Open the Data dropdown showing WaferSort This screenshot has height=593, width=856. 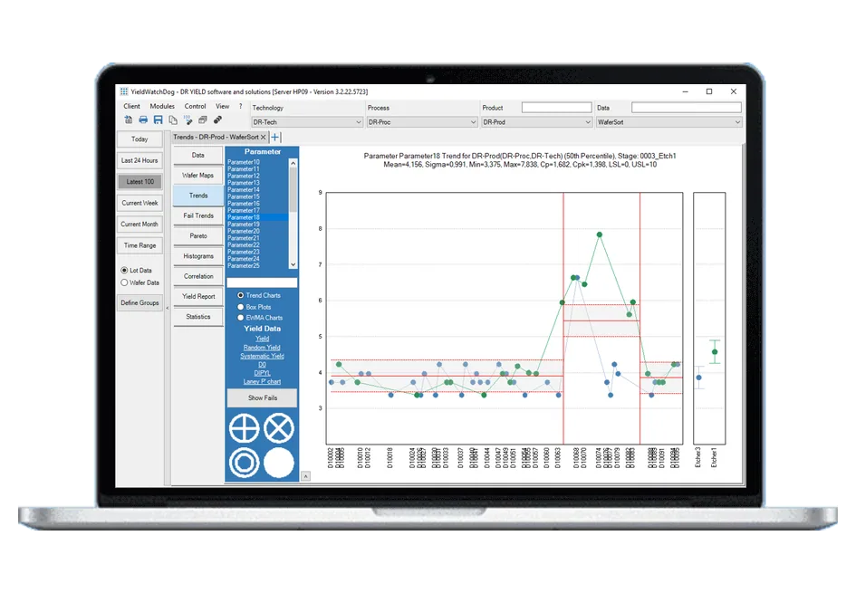click(668, 122)
